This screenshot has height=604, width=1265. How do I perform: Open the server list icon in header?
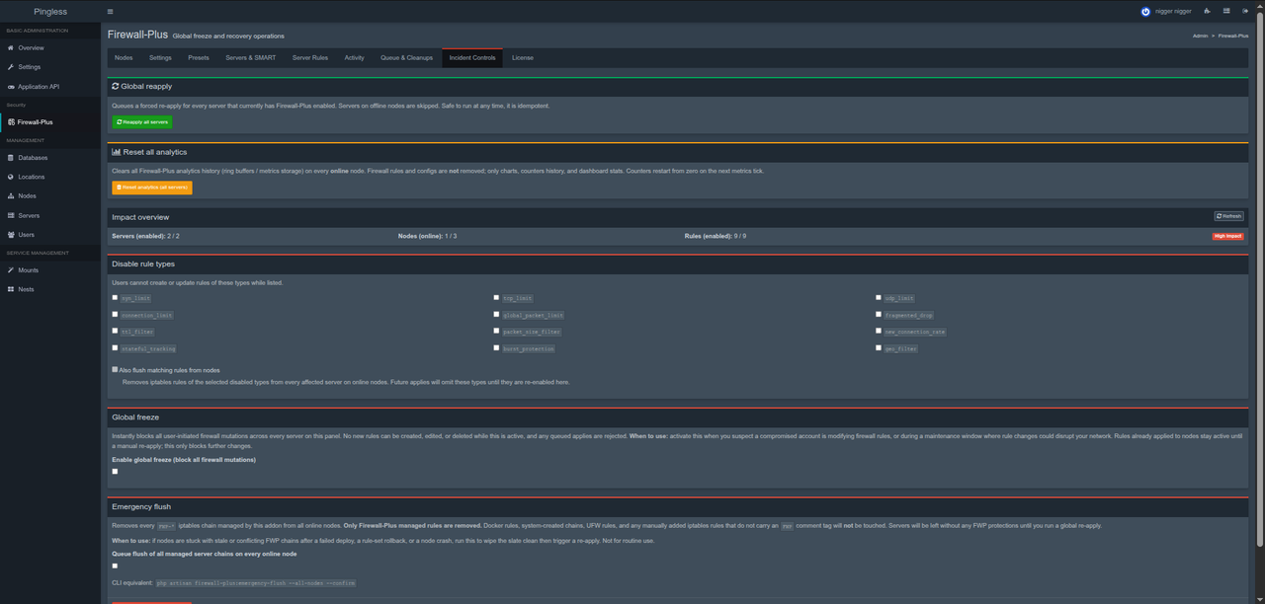click(x=1226, y=12)
